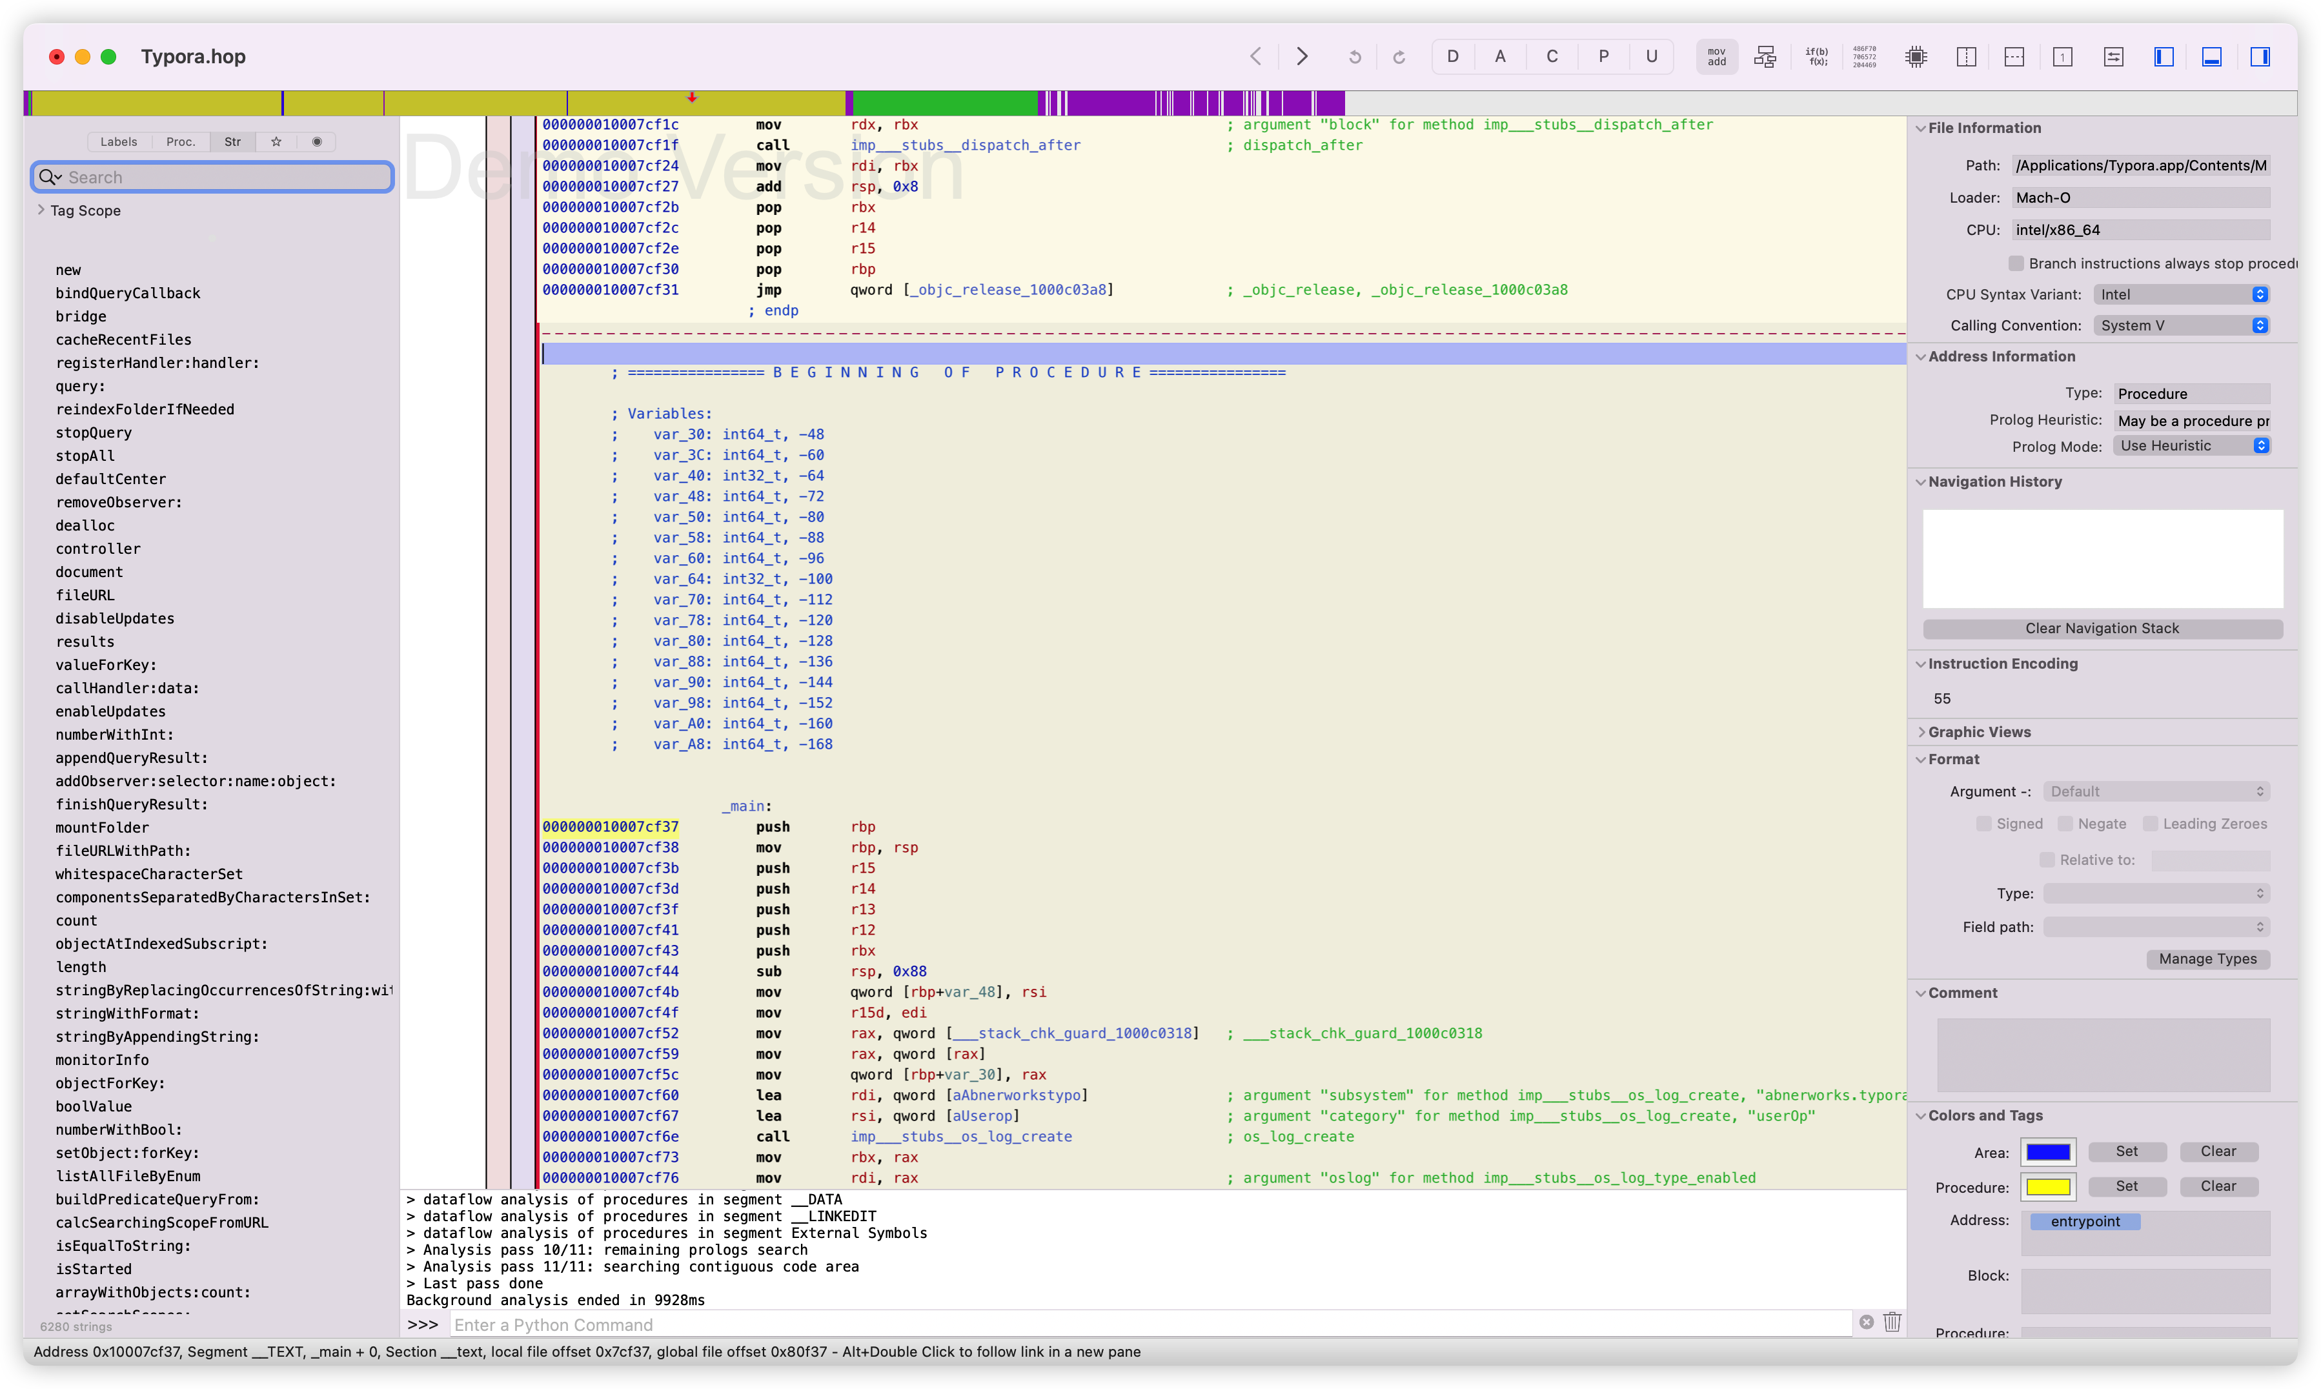The width and height of the screenshot is (2321, 1389).
Task: Expand the Graphic Views section
Action: (x=1920, y=732)
